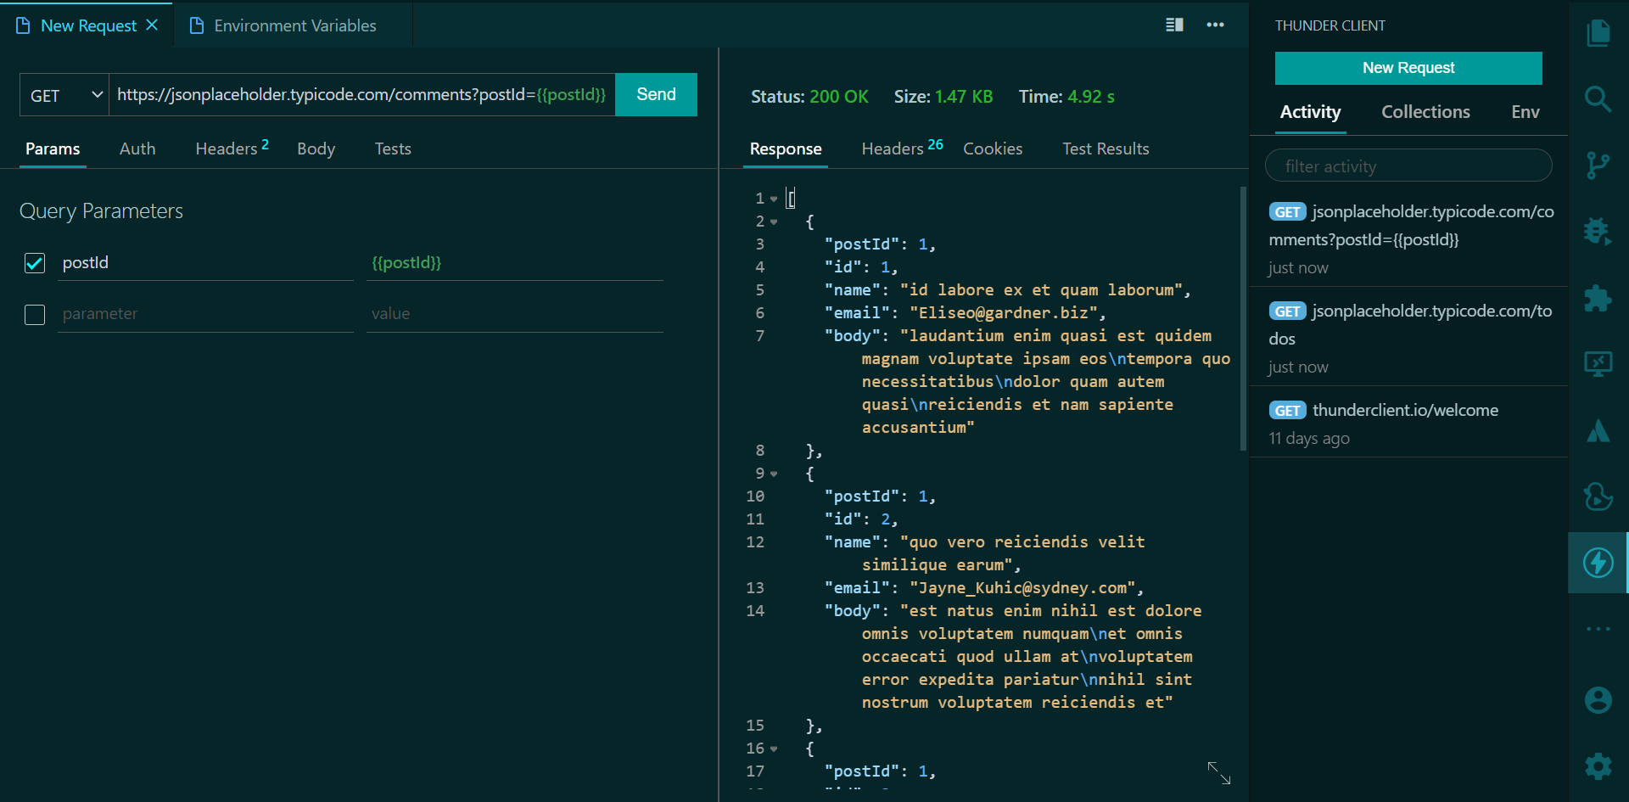1629x802 pixels.
Task: Click the postId parameter name field
Action: tap(205, 263)
